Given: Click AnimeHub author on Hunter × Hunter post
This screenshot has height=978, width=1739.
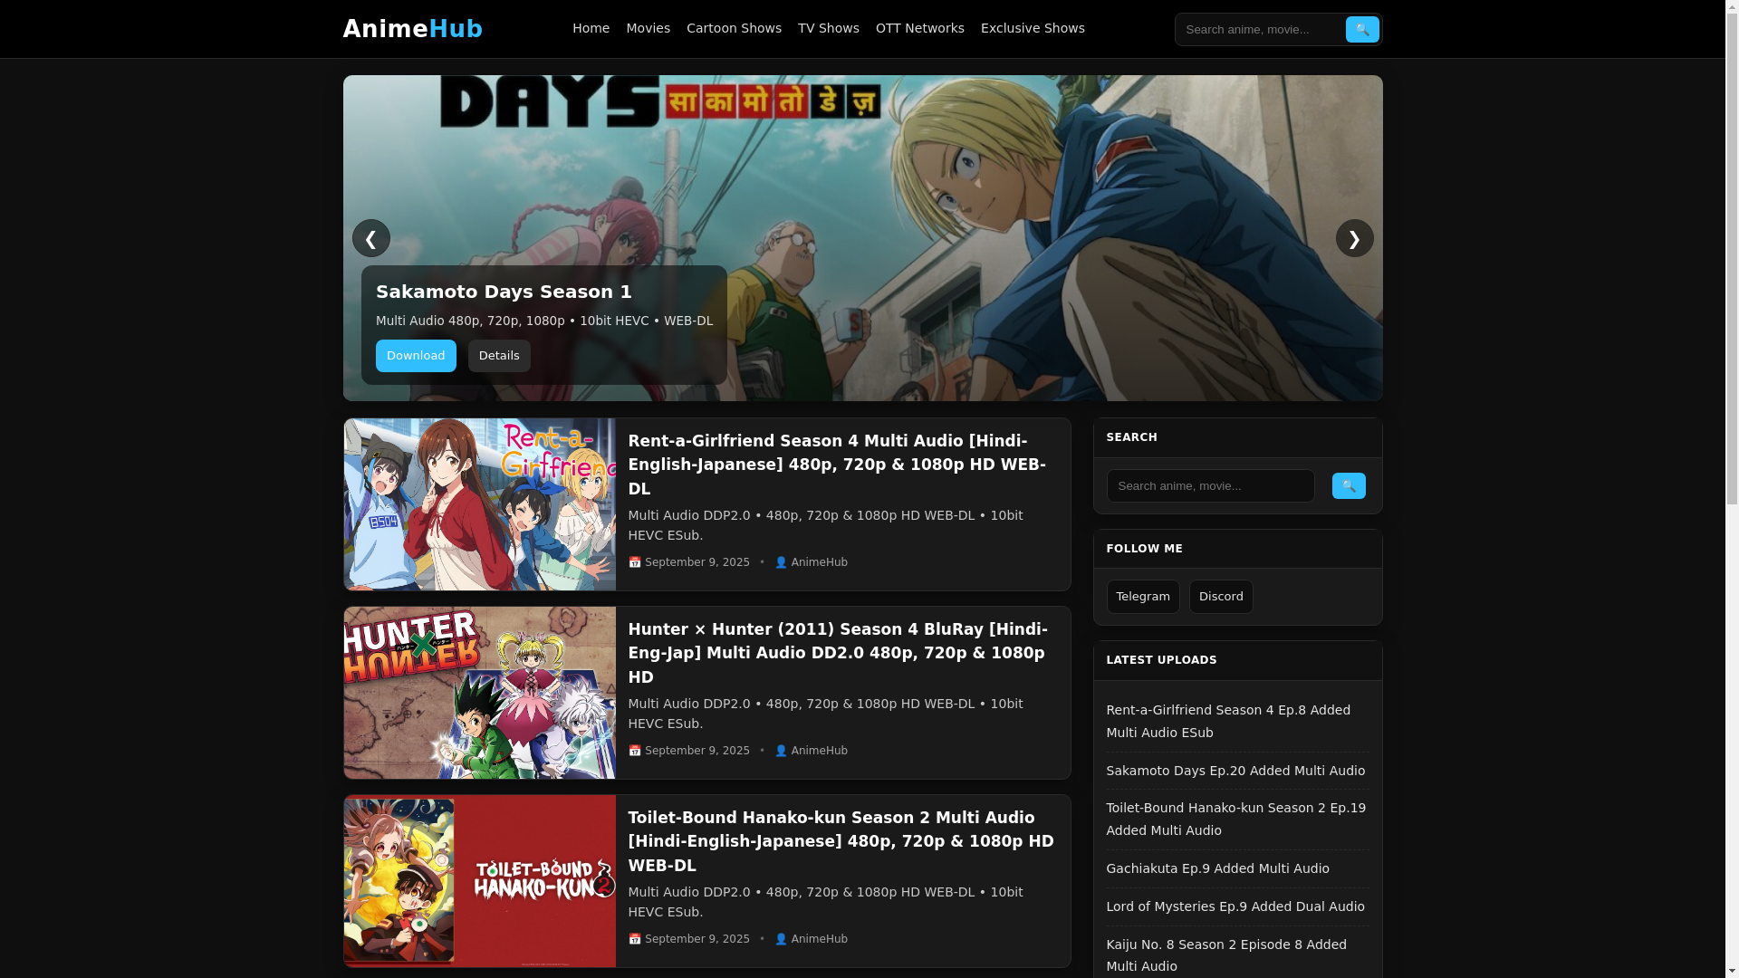Looking at the screenshot, I should click(x=819, y=751).
